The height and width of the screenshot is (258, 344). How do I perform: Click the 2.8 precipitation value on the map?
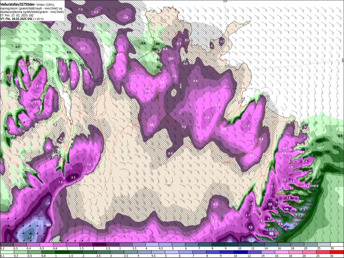click(288, 198)
